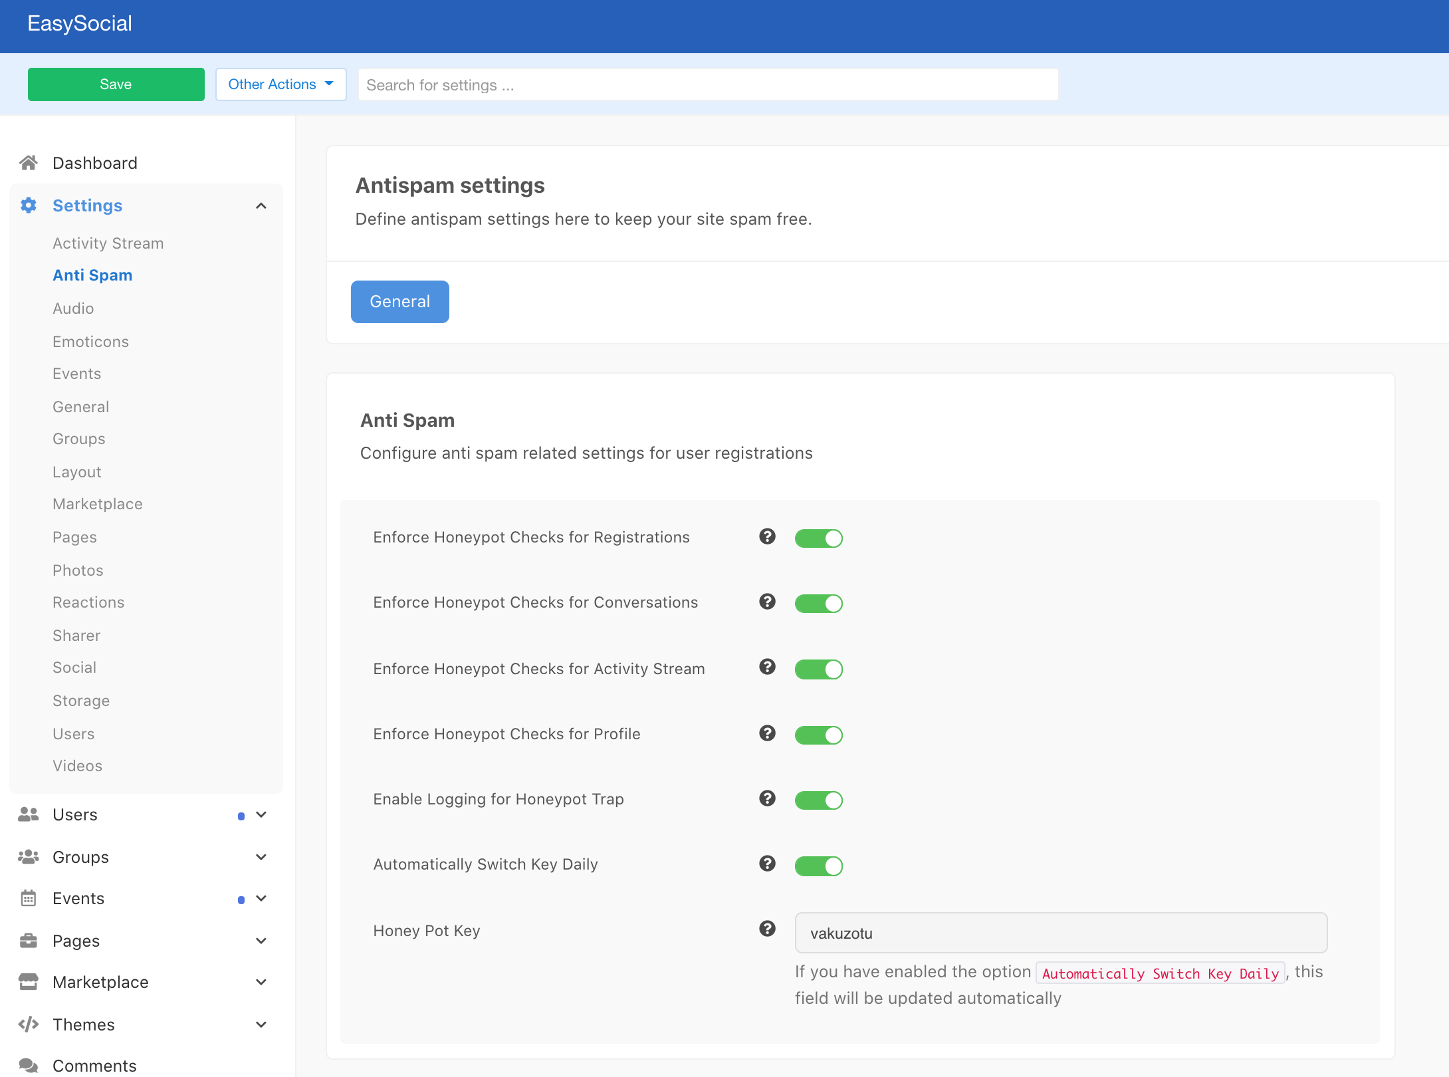Open Audio settings
The width and height of the screenshot is (1449, 1077).
tap(73, 308)
